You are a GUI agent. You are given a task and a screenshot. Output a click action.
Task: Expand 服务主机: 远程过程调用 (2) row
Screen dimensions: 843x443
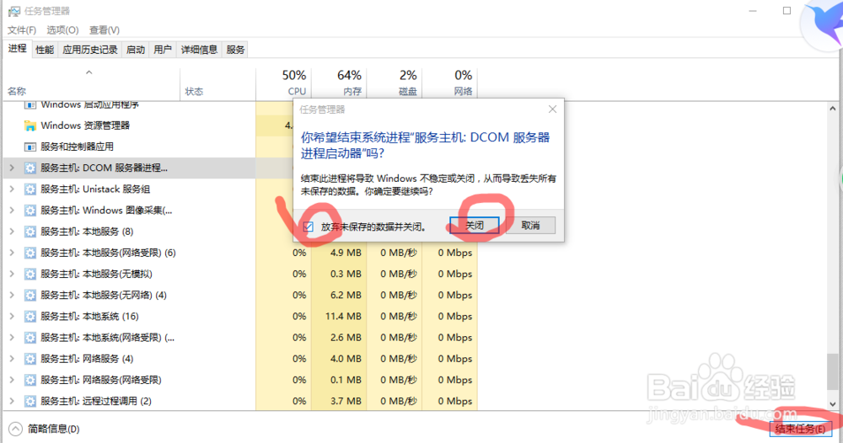click(12, 401)
